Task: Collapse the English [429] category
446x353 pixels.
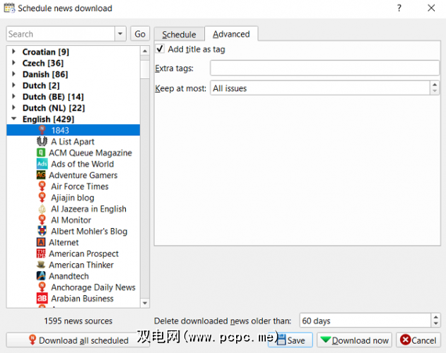Action: pos(13,119)
